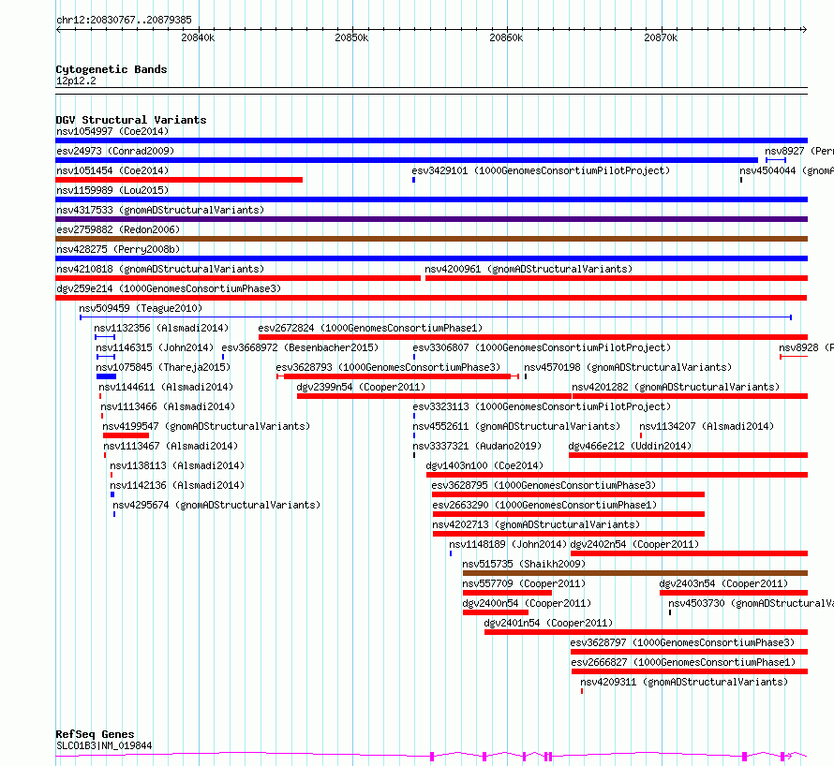Select the dgv2402n54 (Cooper2011) label
Screen dimensions: 834x766
click(634, 544)
